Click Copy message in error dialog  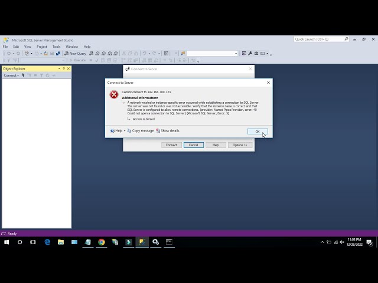[x=141, y=131]
